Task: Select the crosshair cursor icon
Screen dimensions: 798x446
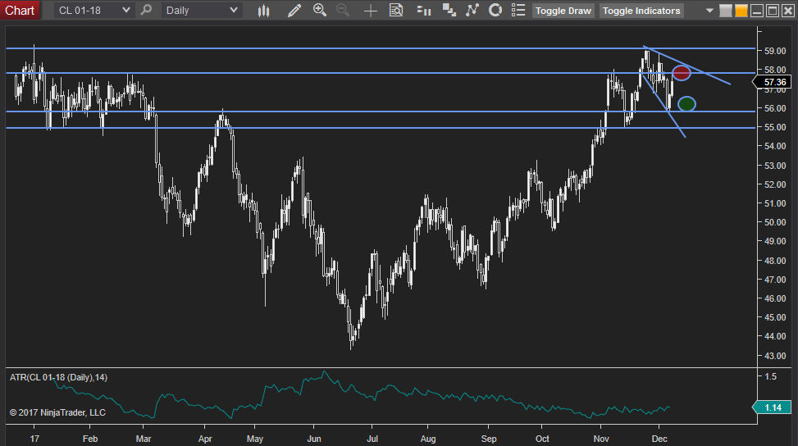Action: point(371,11)
